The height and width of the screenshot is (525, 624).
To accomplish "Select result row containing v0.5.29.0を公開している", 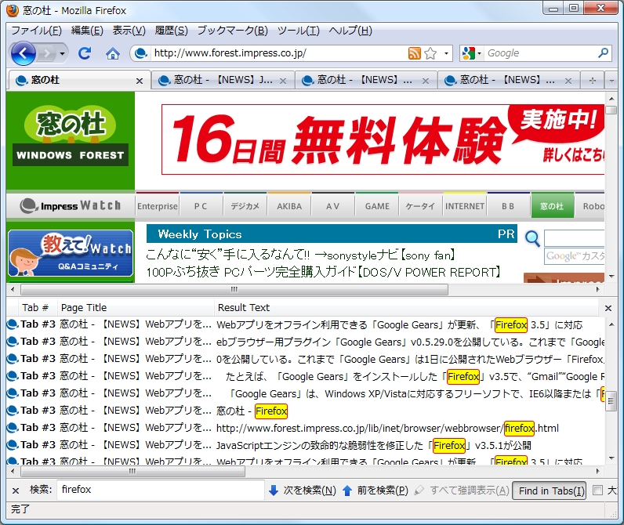I will coord(306,342).
